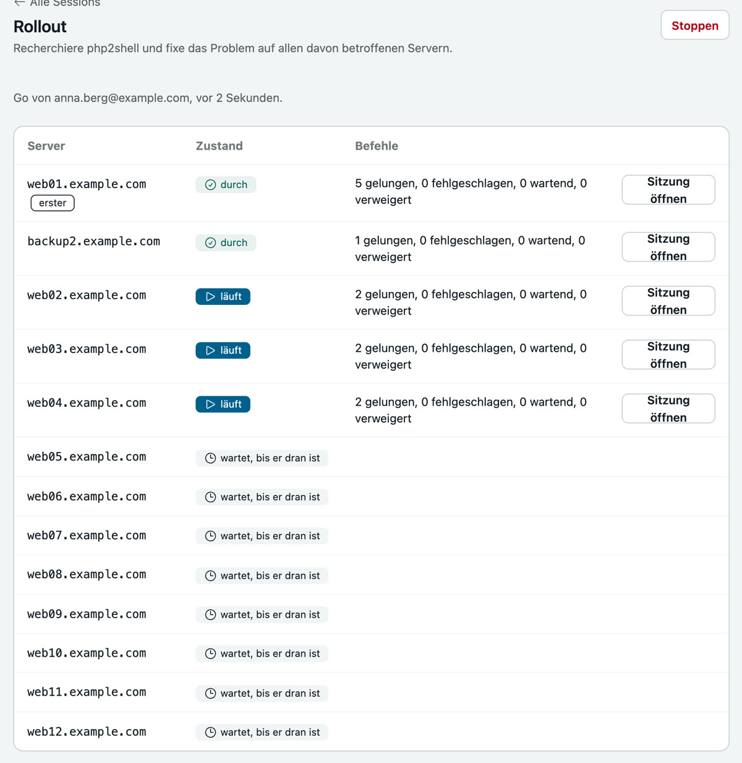742x763 pixels.
Task: Select server name web11.example.com
Action: pyautogui.click(x=87, y=692)
